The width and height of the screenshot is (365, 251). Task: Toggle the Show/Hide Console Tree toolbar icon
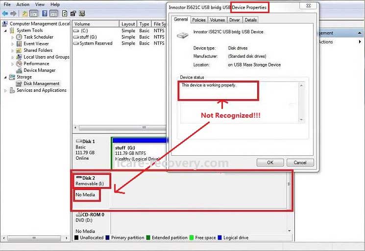click(34, 14)
